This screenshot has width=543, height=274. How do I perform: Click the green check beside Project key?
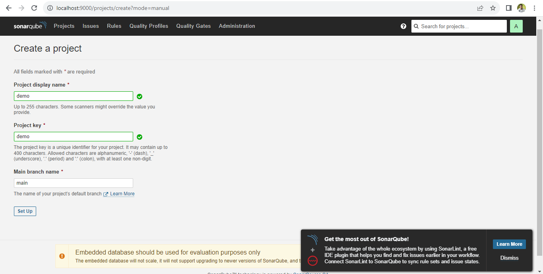click(x=140, y=137)
